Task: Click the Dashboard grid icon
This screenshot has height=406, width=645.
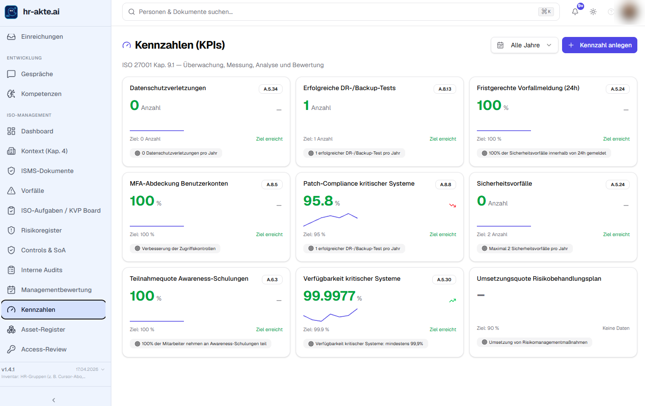Action: click(11, 131)
